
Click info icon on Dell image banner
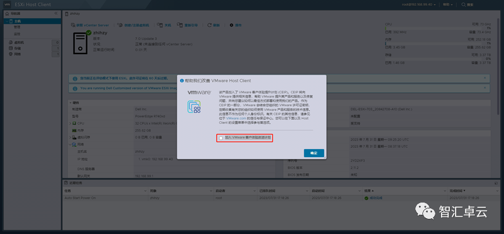(x=75, y=88)
